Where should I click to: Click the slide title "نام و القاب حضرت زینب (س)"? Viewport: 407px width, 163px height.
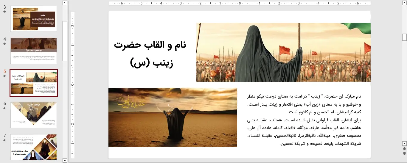pyautogui.click(x=150, y=54)
